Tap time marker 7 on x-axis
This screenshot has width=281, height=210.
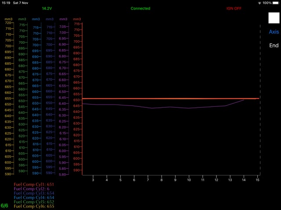(x=148, y=180)
